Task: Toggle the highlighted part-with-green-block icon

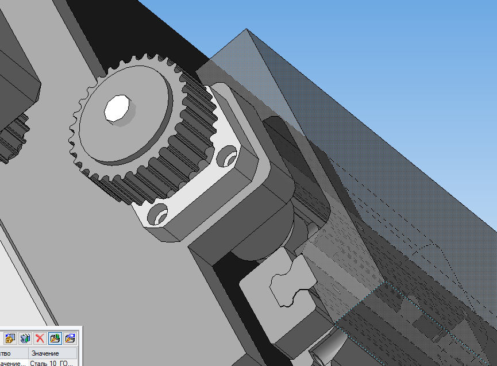Action: [55, 338]
